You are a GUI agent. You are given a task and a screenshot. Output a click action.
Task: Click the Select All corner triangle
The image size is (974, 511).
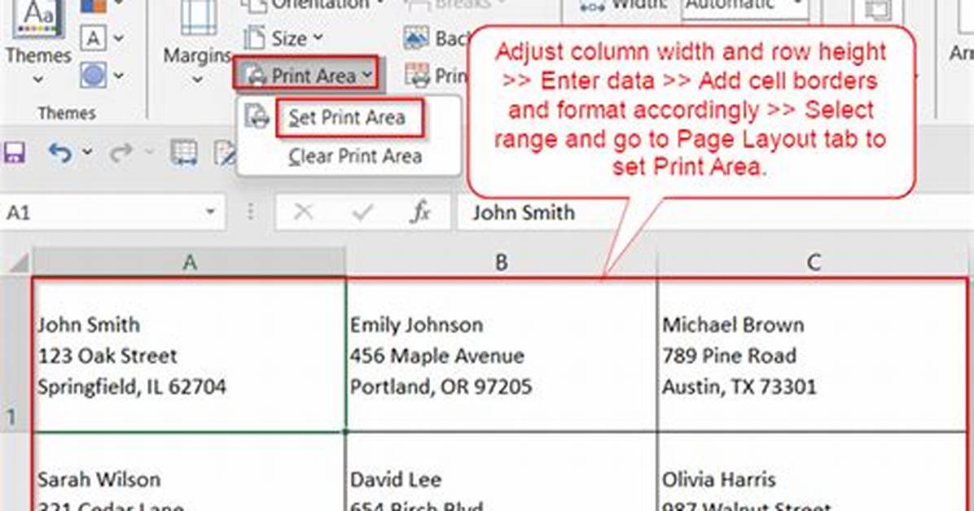[19, 264]
